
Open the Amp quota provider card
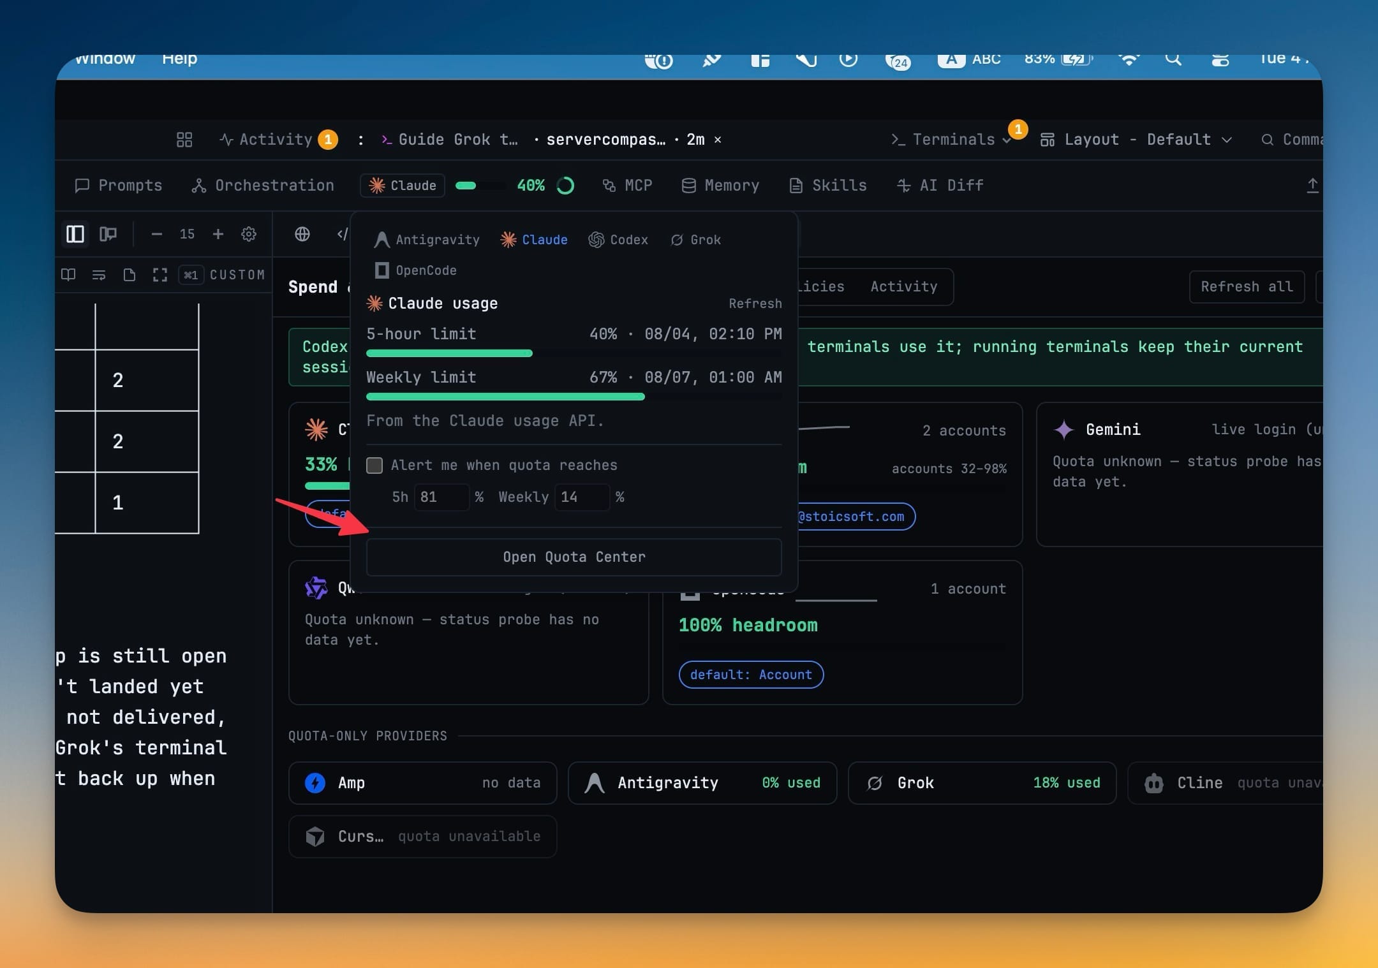coord(422,782)
